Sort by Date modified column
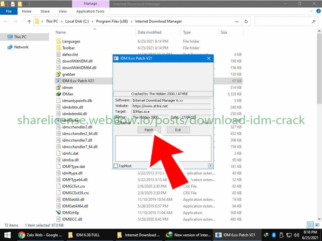This screenshot has height=241, width=322. point(149,32)
